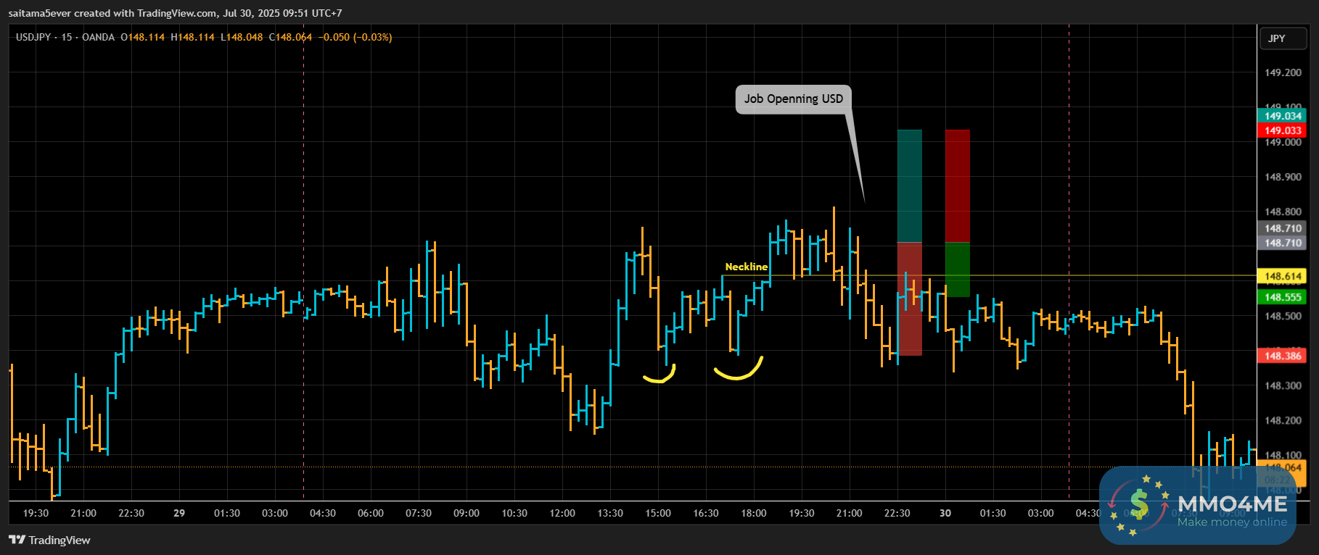Click the 18:00 time axis label
This screenshot has width=1319, height=555.
(x=754, y=513)
